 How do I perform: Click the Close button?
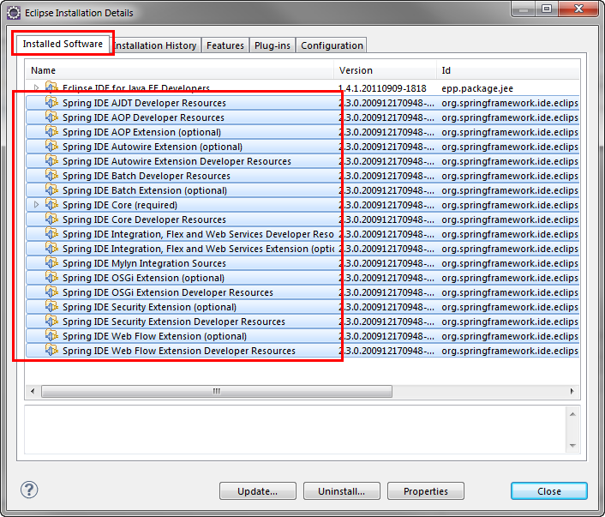pos(549,491)
